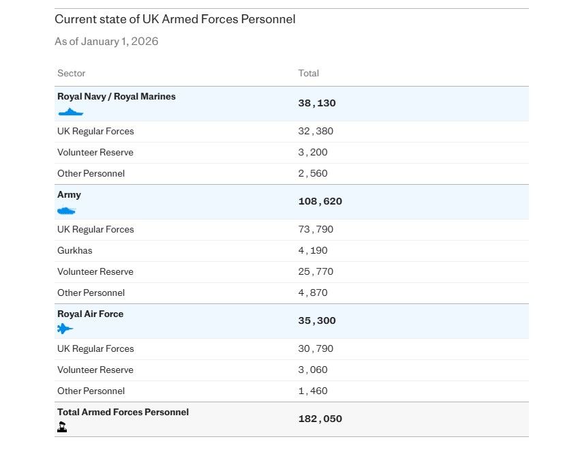
Task: Click the 'Royal Navy / Royal Marines' row label
Action: pyautogui.click(x=117, y=96)
